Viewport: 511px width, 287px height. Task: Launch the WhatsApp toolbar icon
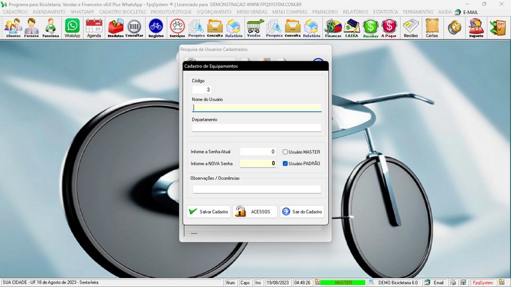(72, 28)
